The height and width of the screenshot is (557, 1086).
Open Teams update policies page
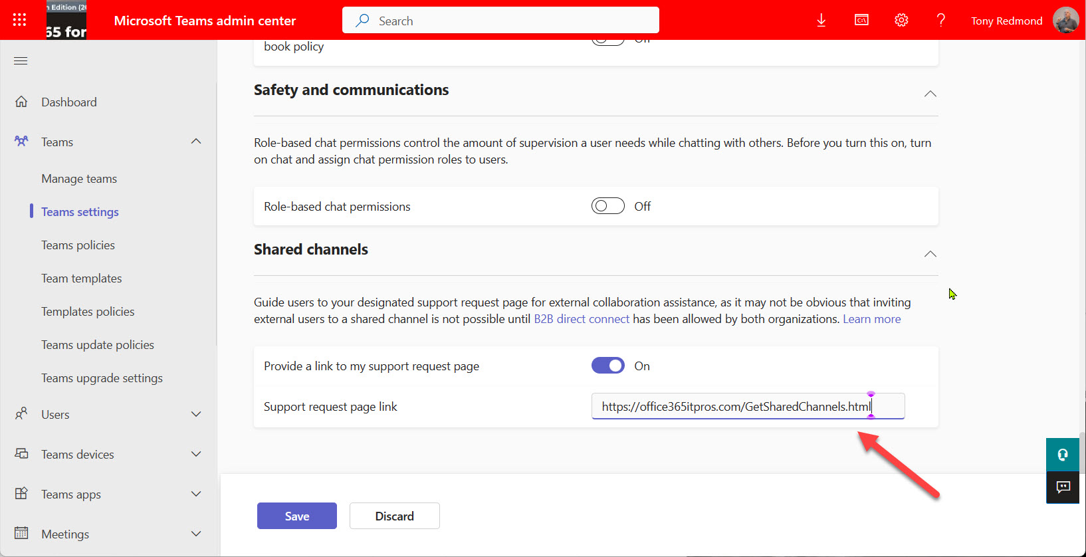[98, 345]
